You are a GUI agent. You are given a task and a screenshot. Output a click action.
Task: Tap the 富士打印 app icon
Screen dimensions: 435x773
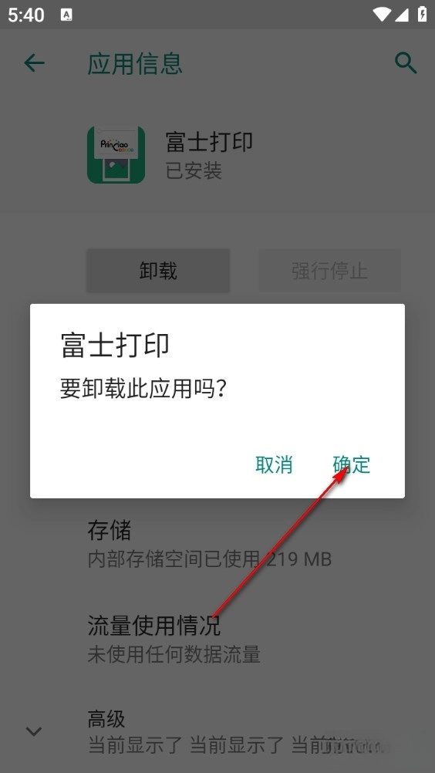pos(116,155)
